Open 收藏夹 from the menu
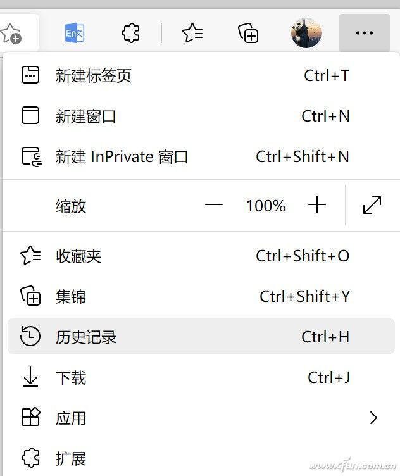Viewport: 400px width, 476px height. (78, 256)
